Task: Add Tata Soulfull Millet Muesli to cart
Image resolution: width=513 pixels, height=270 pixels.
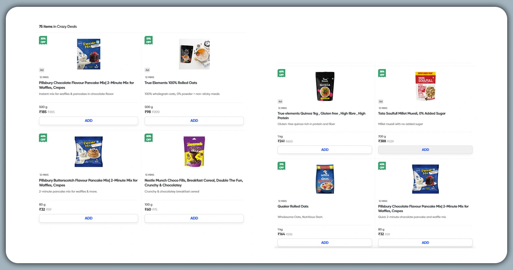Action: (x=425, y=149)
